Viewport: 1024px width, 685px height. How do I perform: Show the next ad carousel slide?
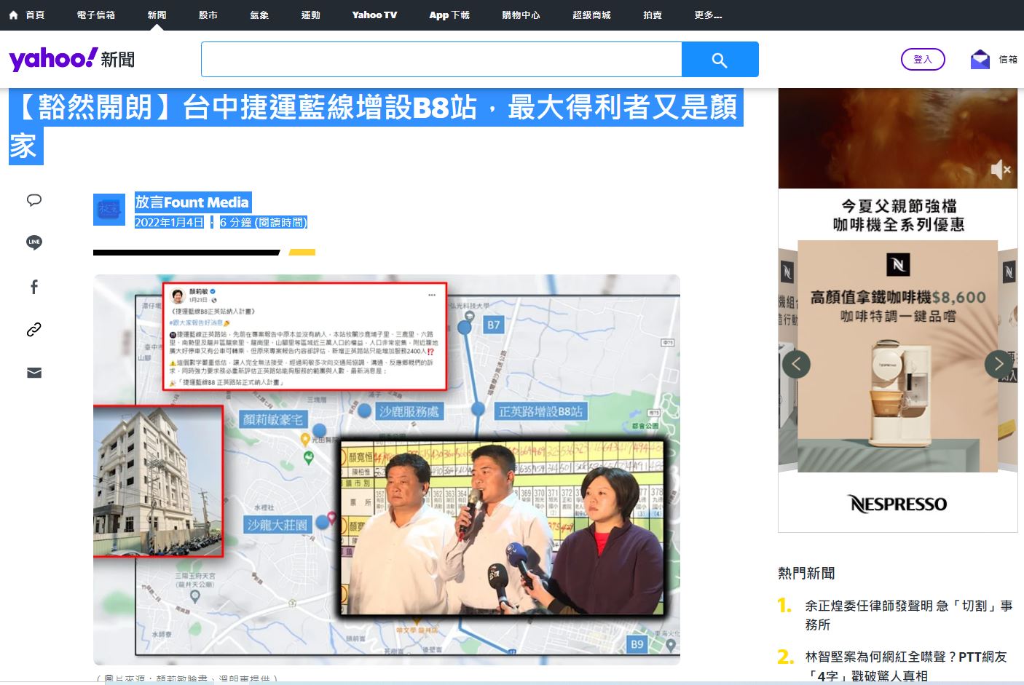(x=999, y=364)
